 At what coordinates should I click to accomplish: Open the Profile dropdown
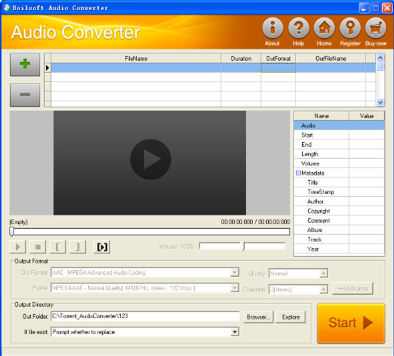[235, 287]
